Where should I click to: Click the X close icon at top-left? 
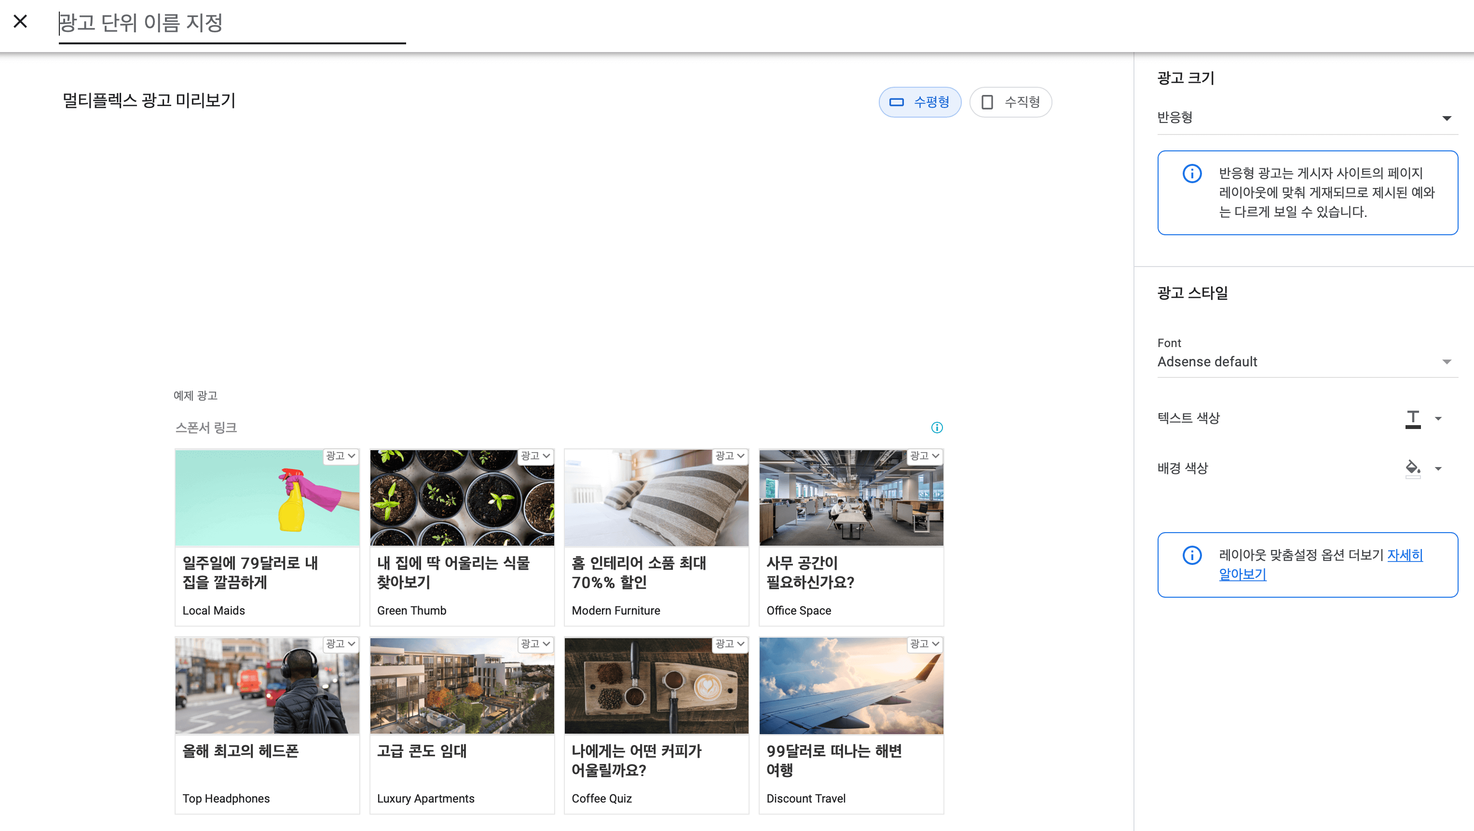point(21,22)
